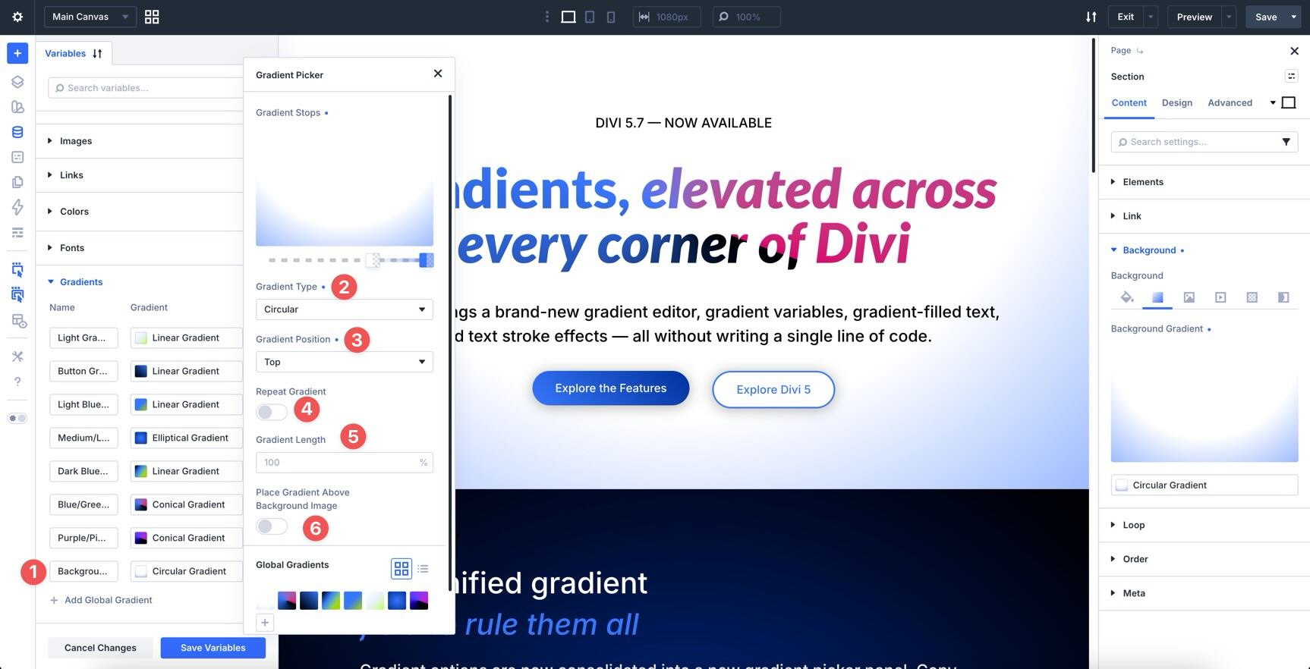
Task: Switch to the Design tab
Action: coord(1176,103)
